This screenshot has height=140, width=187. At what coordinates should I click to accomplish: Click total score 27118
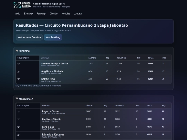[150, 64]
